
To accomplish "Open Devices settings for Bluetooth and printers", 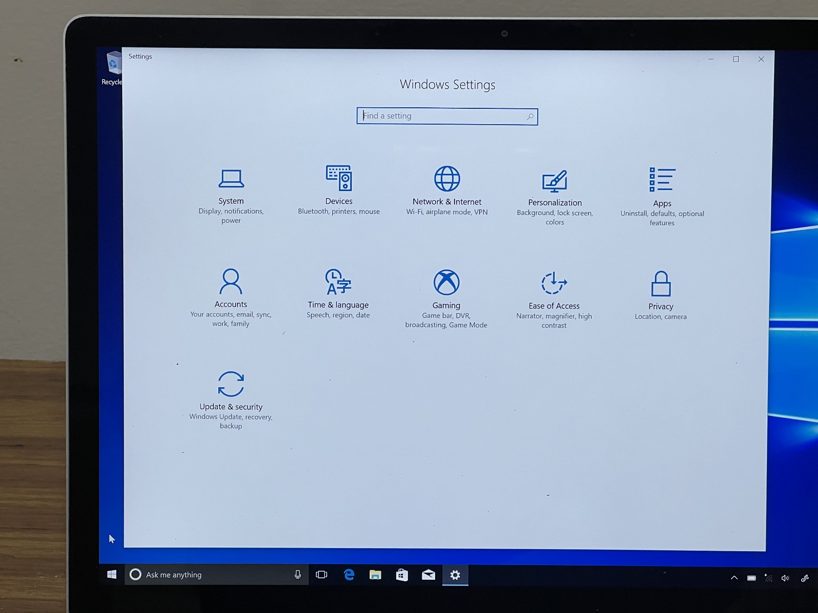I will click(339, 190).
